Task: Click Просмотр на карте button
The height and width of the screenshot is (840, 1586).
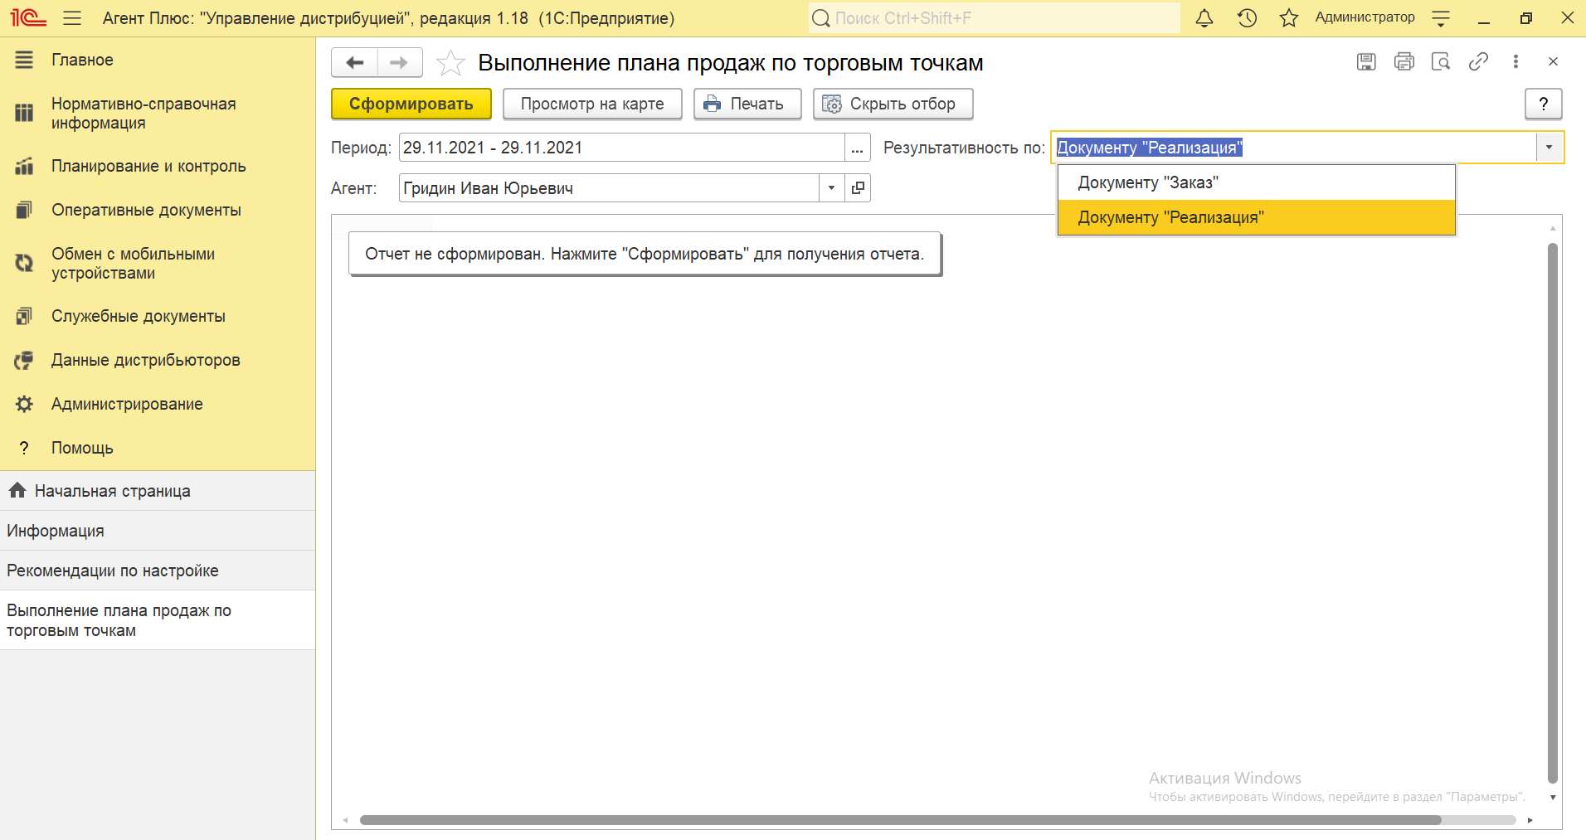Action: click(591, 104)
